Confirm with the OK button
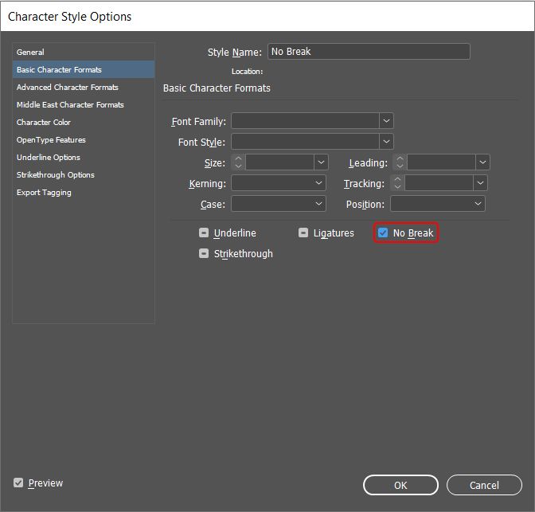535x512 pixels. pyautogui.click(x=400, y=485)
